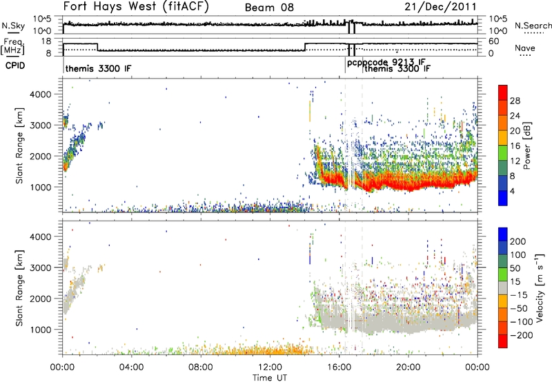Click the 'Velocity [m s-1]' color bar title
This screenshot has width=552, height=382.
pos(539,288)
